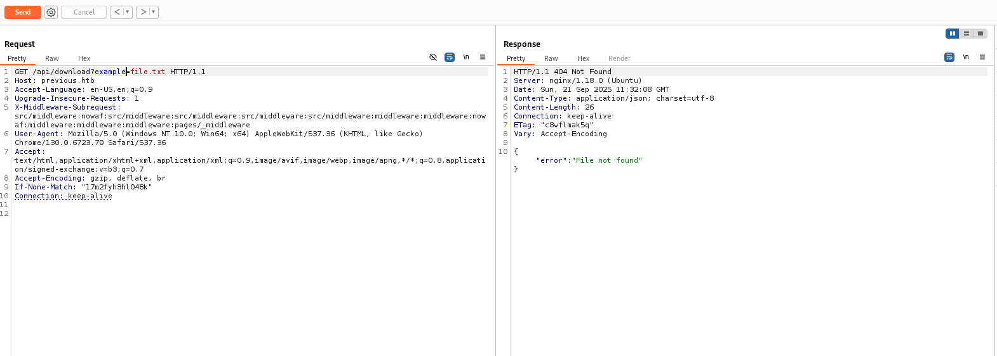Switch to combined tabbed layout view
The image size is (997, 356).
(980, 34)
